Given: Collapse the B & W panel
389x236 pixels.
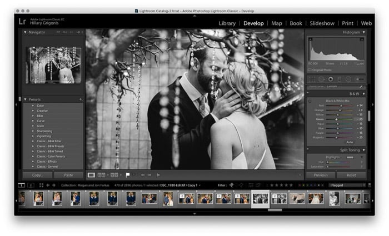Looking at the screenshot, I should [363, 94].
